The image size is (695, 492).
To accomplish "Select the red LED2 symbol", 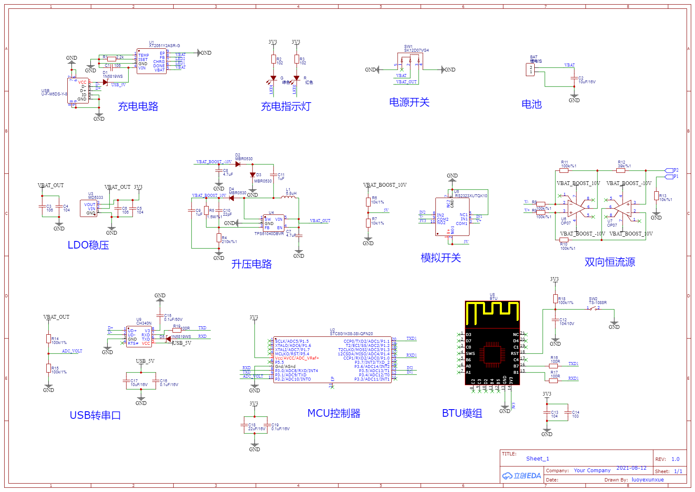I will 297,78.
